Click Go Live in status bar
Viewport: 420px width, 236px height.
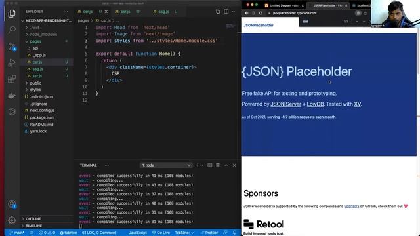click(161, 233)
